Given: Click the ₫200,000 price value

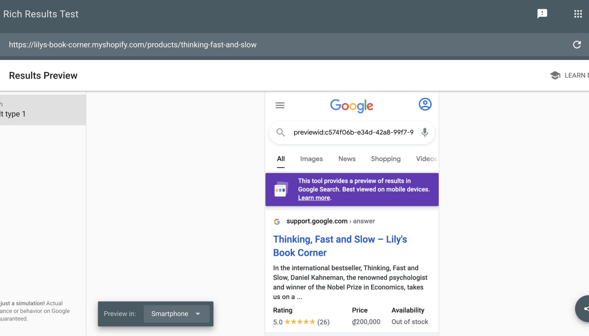Looking at the screenshot, I should (x=366, y=322).
